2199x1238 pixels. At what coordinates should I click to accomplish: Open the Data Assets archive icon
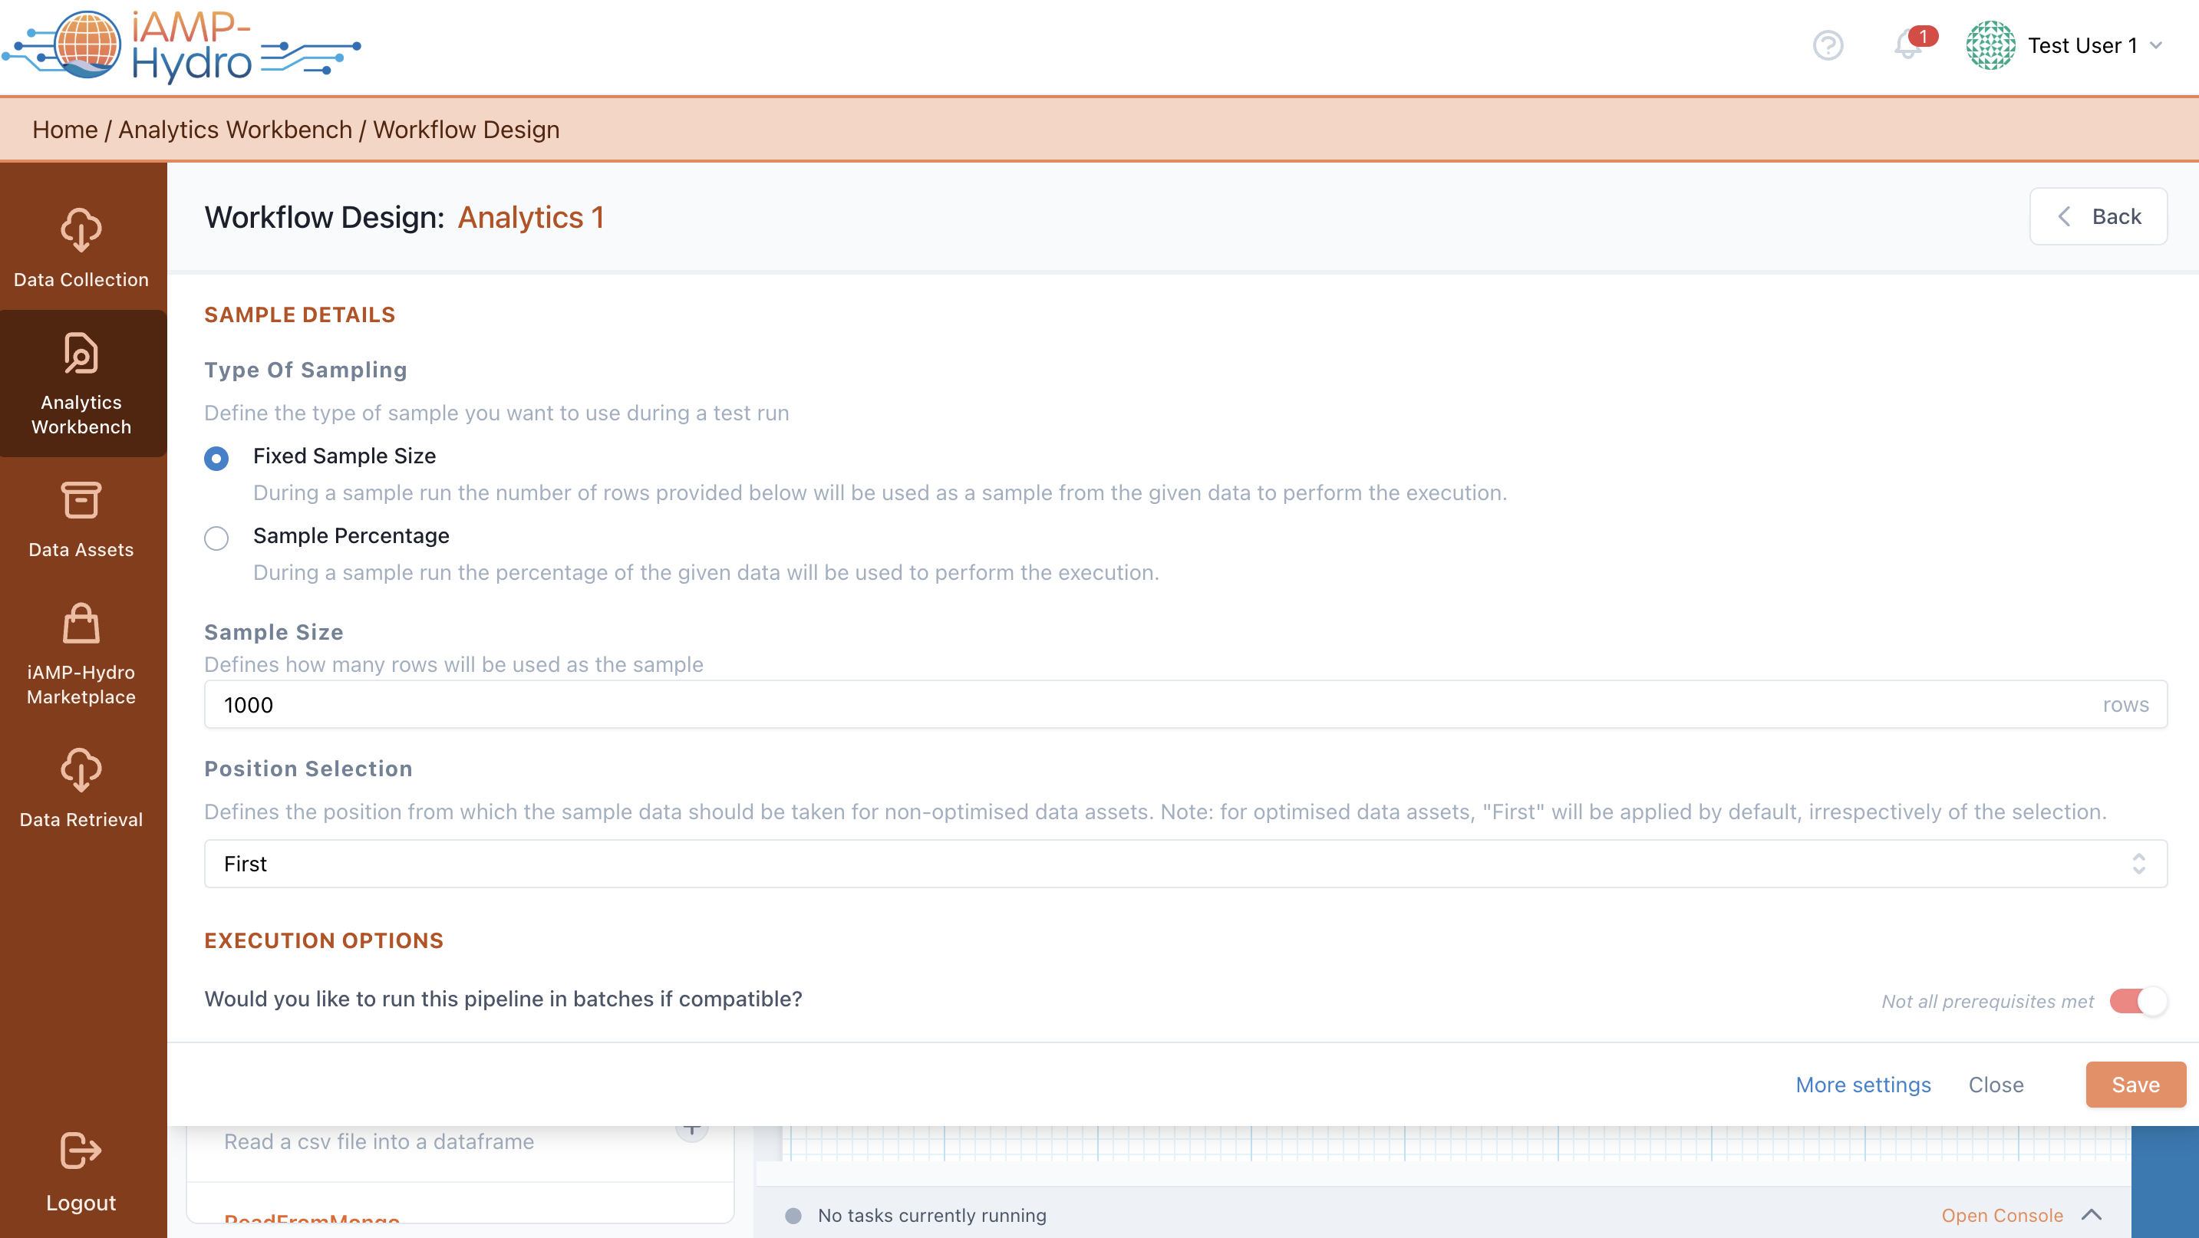tap(81, 501)
